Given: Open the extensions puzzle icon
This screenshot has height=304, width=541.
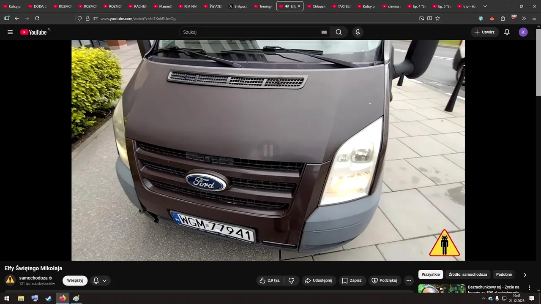Looking at the screenshot, I should tap(503, 19).
